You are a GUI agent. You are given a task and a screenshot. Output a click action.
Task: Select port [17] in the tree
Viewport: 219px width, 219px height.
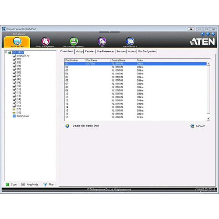click(18, 109)
